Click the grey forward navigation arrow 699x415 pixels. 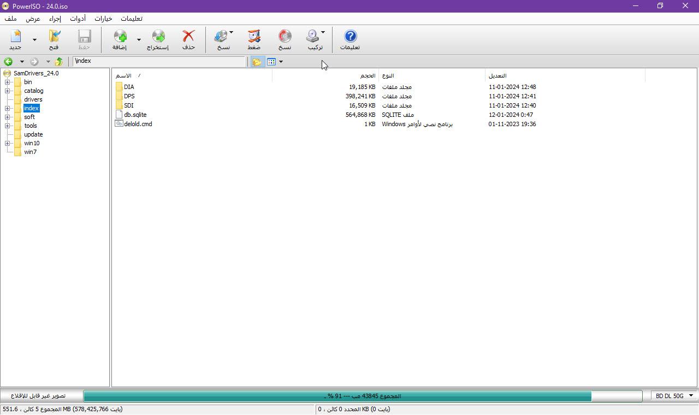click(x=34, y=62)
